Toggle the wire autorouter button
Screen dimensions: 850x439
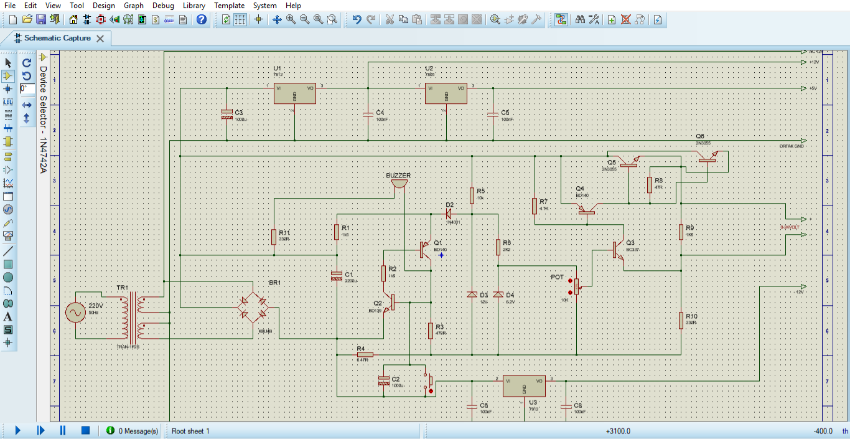click(561, 19)
